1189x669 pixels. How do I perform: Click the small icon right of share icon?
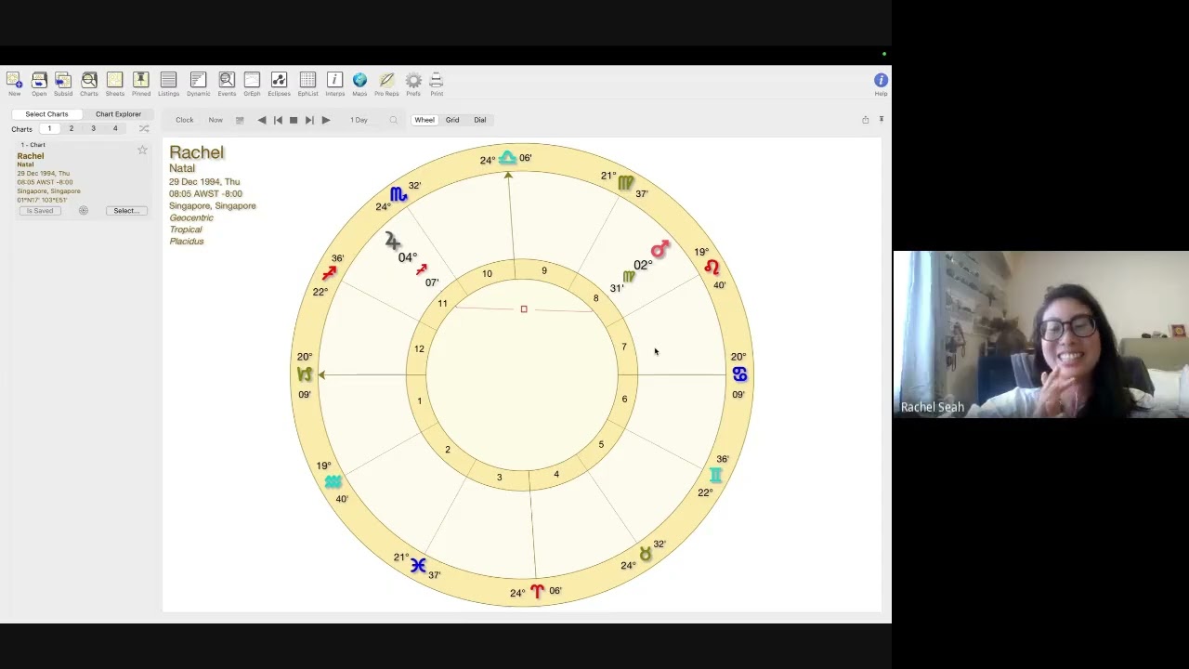pyautogui.click(x=881, y=120)
